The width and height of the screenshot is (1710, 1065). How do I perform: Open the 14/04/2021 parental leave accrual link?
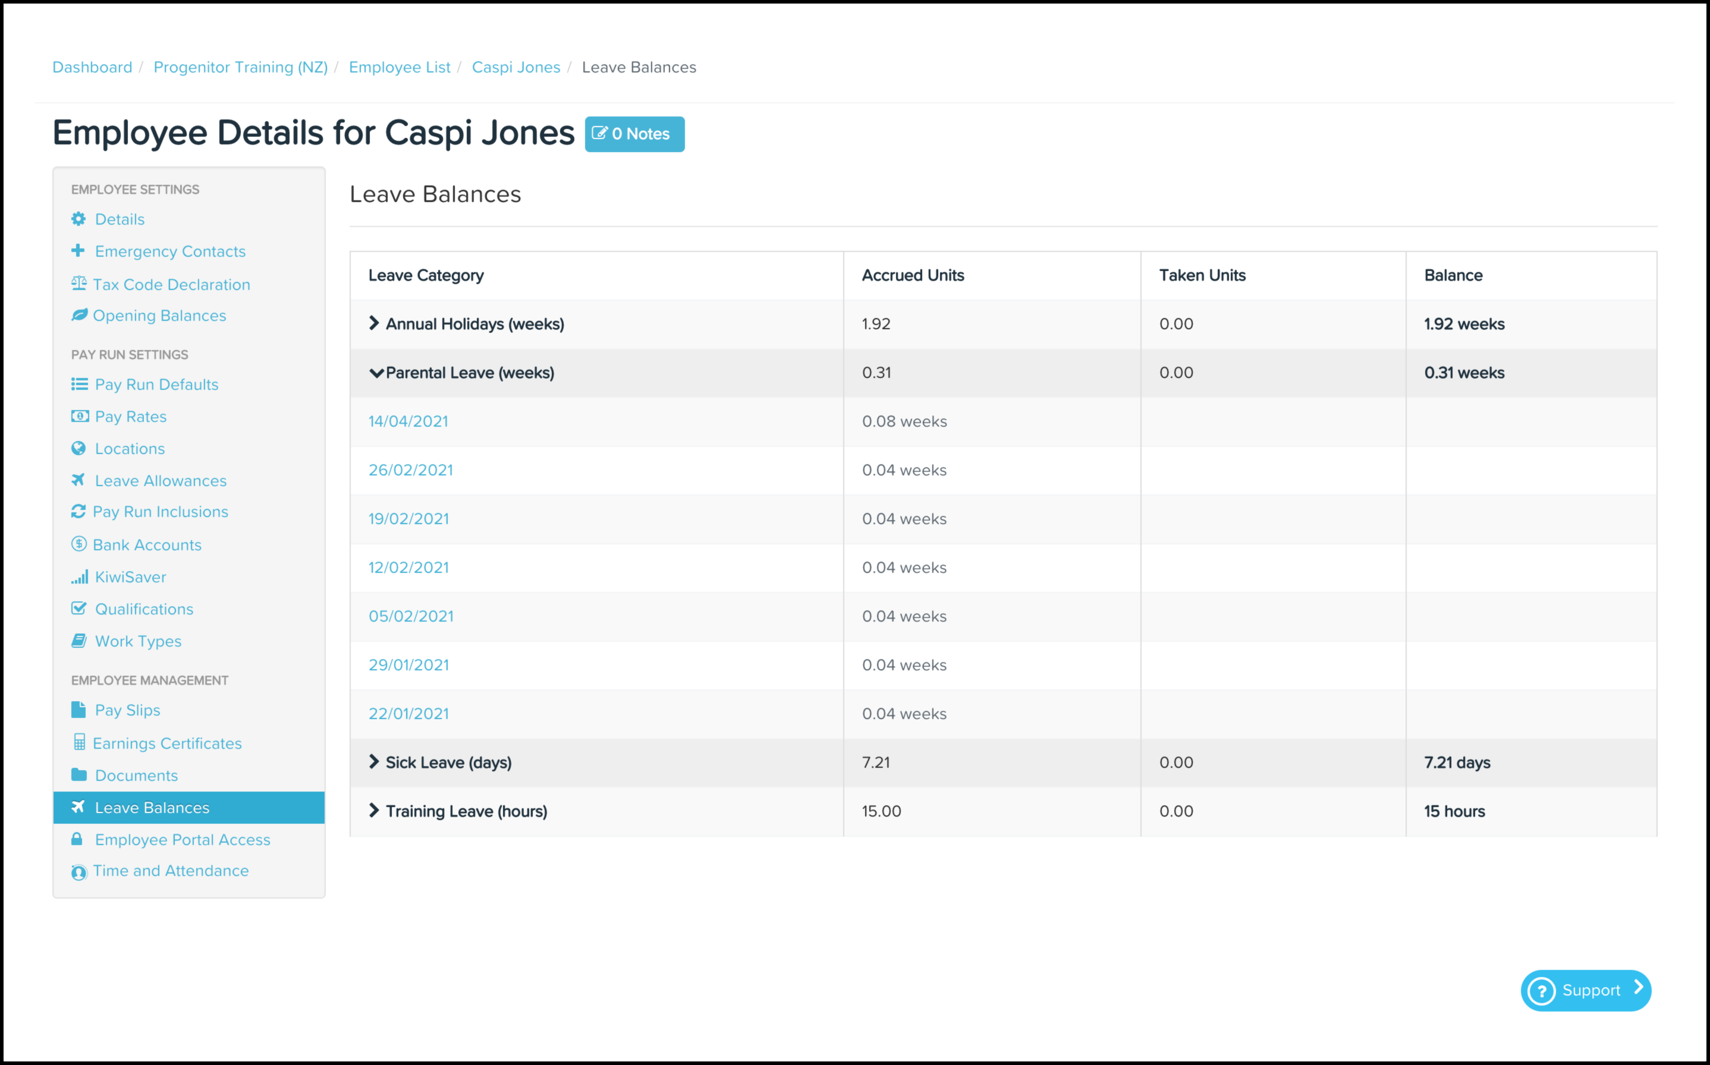(408, 421)
